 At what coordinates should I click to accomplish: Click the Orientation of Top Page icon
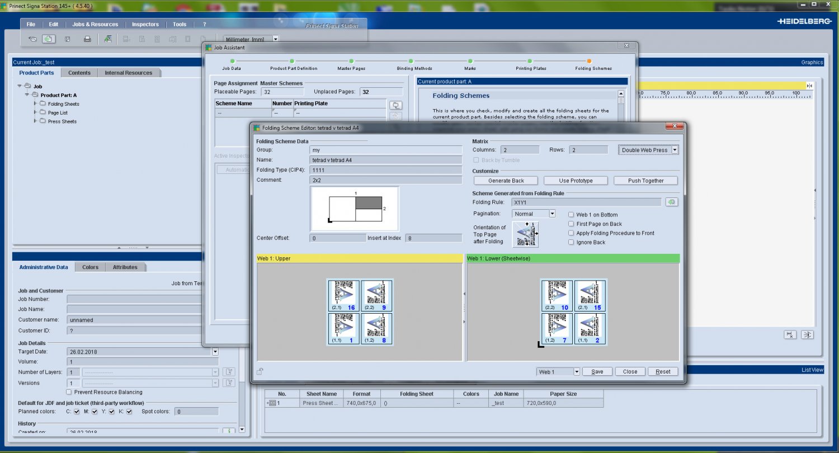click(x=526, y=234)
